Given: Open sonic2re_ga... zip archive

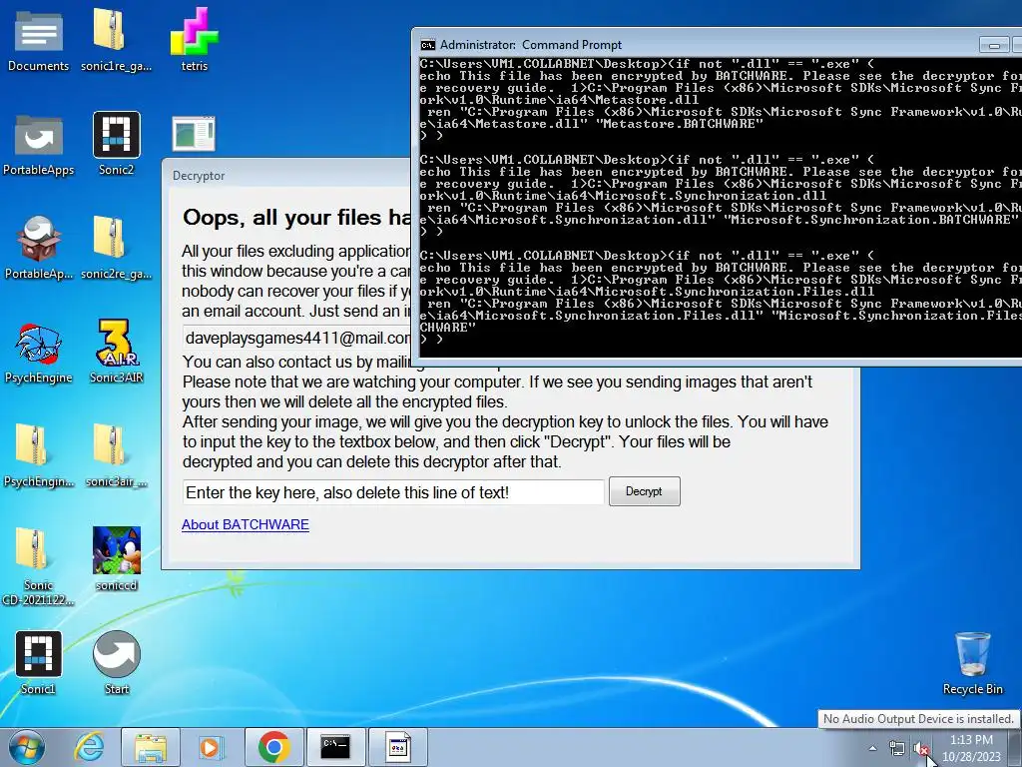Looking at the screenshot, I should [116, 248].
